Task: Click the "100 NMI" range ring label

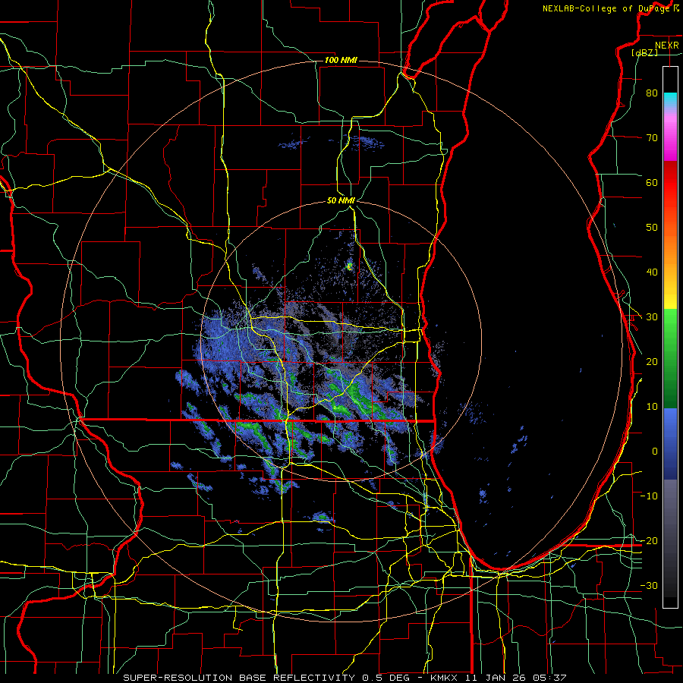Action: [x=341, y=60]
